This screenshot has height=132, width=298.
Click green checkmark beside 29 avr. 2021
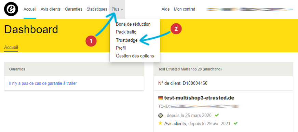point(235,123)
